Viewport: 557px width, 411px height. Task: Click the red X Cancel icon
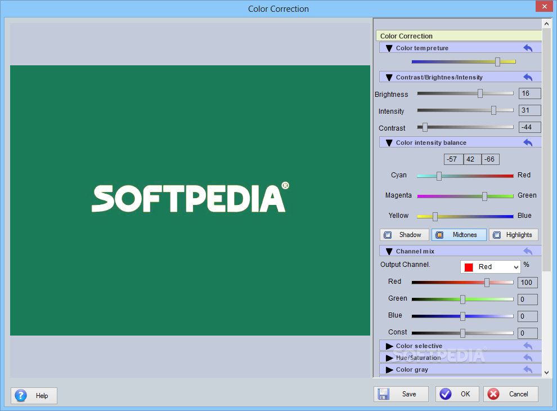(493, 394)
